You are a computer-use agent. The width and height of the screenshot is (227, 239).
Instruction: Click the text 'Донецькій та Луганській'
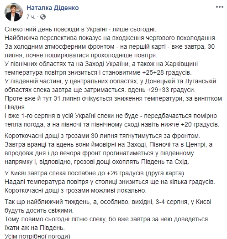coord(180,81)
